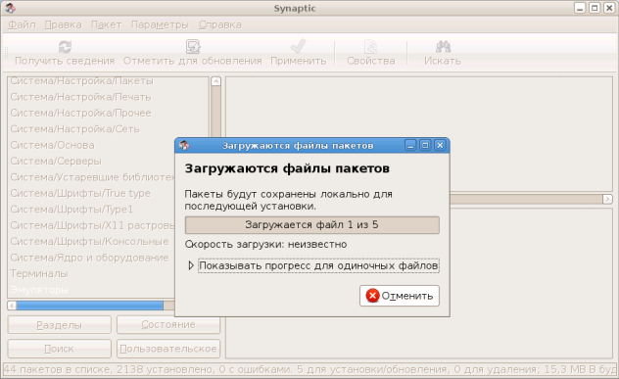Select Система/Настройка/Печать category

pos(80,97)
